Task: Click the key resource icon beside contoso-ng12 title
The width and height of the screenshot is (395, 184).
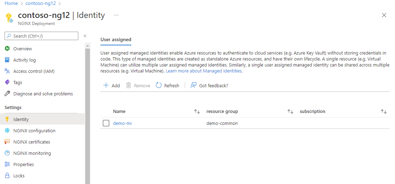Action: (9, 18)
